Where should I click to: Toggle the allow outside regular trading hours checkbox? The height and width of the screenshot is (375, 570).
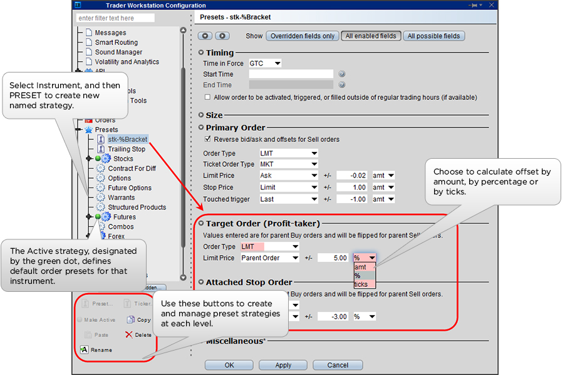click(x=207, y=97)
